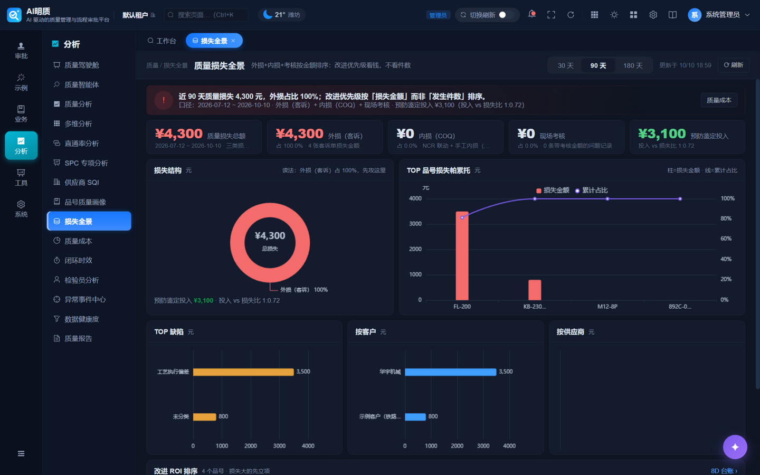Viewport: 760px width, 475px height.
Task: Enter fullscreen mode via the corner-brackets icon
Action: pos(551,15)
